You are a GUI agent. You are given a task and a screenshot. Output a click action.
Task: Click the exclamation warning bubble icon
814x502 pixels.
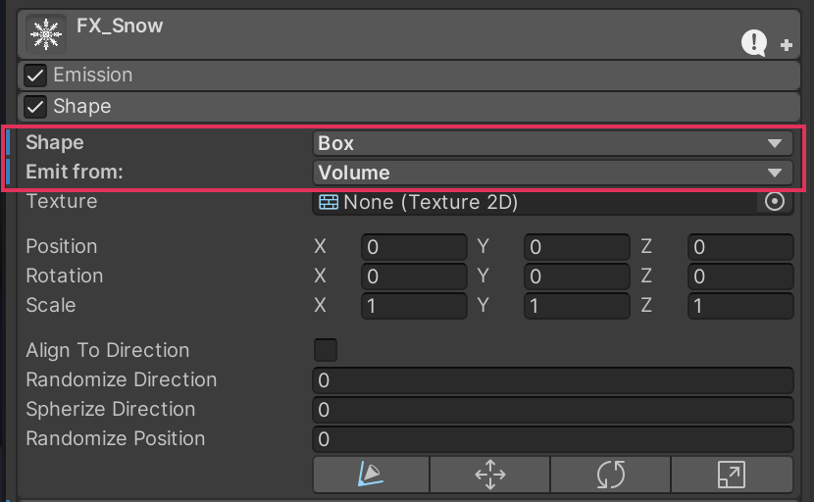753,42
